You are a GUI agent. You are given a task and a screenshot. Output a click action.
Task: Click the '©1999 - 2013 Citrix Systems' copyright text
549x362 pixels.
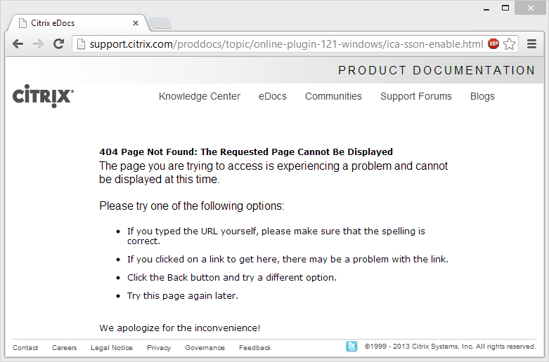click(451, 347)
